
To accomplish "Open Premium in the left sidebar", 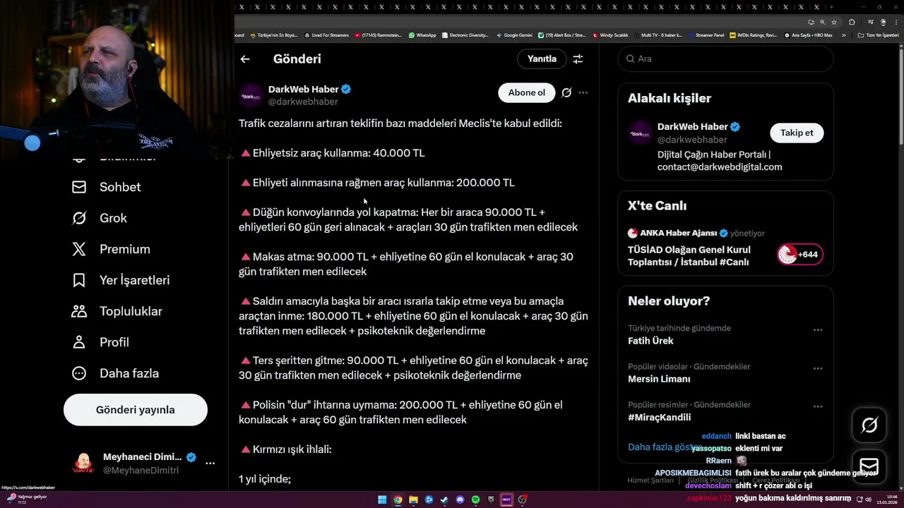I will tap(111, 249).
